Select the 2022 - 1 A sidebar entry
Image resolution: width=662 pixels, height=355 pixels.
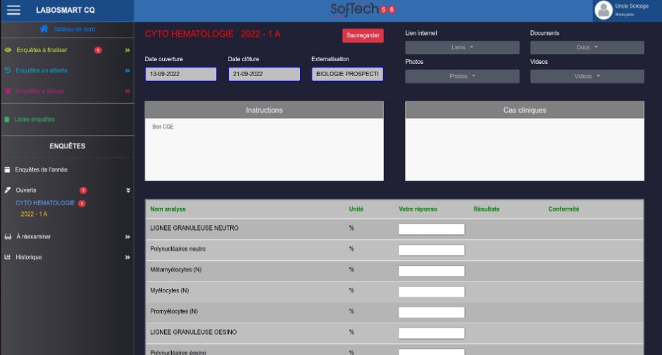[x=34, y=214]
